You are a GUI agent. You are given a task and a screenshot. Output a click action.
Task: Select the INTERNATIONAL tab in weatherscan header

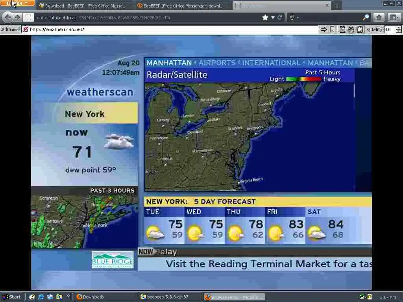pos(272,63)
